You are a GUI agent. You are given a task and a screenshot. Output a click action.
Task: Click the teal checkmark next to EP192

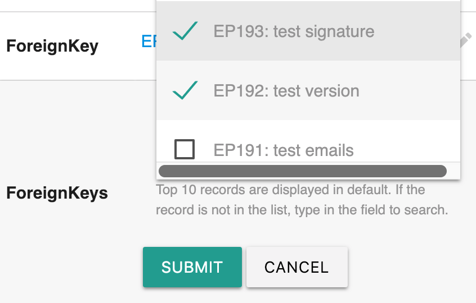point(185,91)
